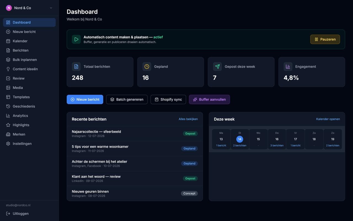Screen dimensions: 353x221
Task: Click the blue Nieuw bericht button
Action: 85,99
